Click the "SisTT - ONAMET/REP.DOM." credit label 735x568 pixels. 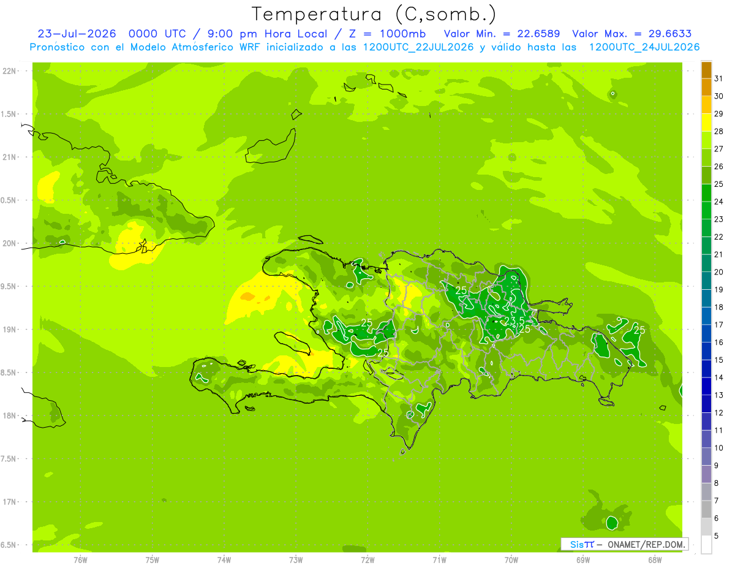click(625, 544)
